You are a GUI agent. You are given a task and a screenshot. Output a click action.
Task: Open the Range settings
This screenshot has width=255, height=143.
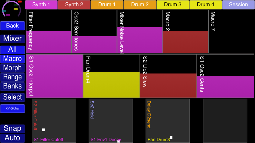tap(13, 77)
